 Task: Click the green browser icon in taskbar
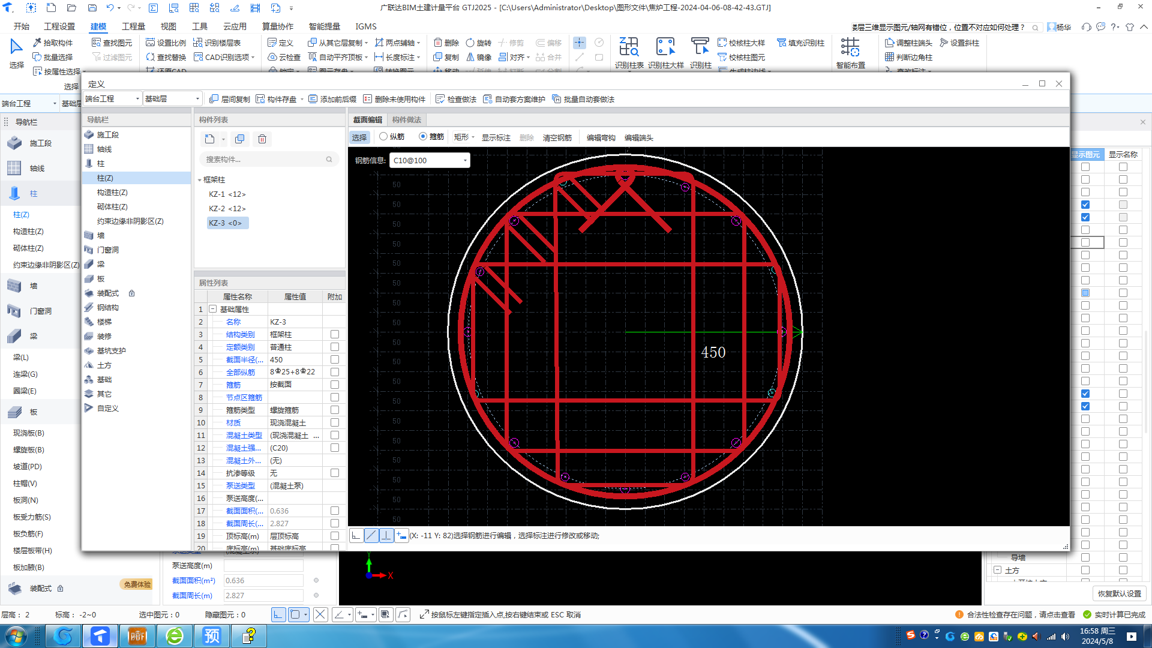click(x=175, y=636)
